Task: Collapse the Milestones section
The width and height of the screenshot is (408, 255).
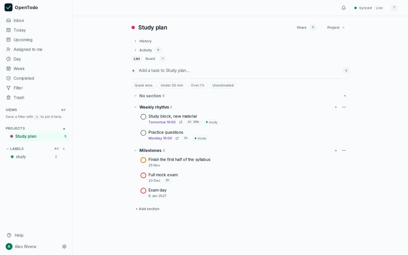Action: (x=135, y=150)
